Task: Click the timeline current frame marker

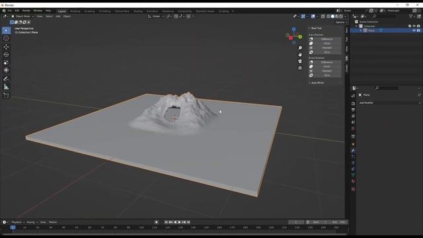Action: [x=13, y=227]
